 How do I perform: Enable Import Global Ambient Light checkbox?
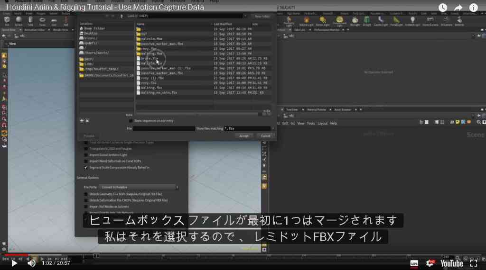click(86, 155)
